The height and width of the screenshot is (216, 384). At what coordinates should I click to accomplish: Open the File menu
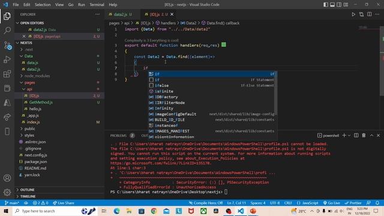tap(16, 5)
